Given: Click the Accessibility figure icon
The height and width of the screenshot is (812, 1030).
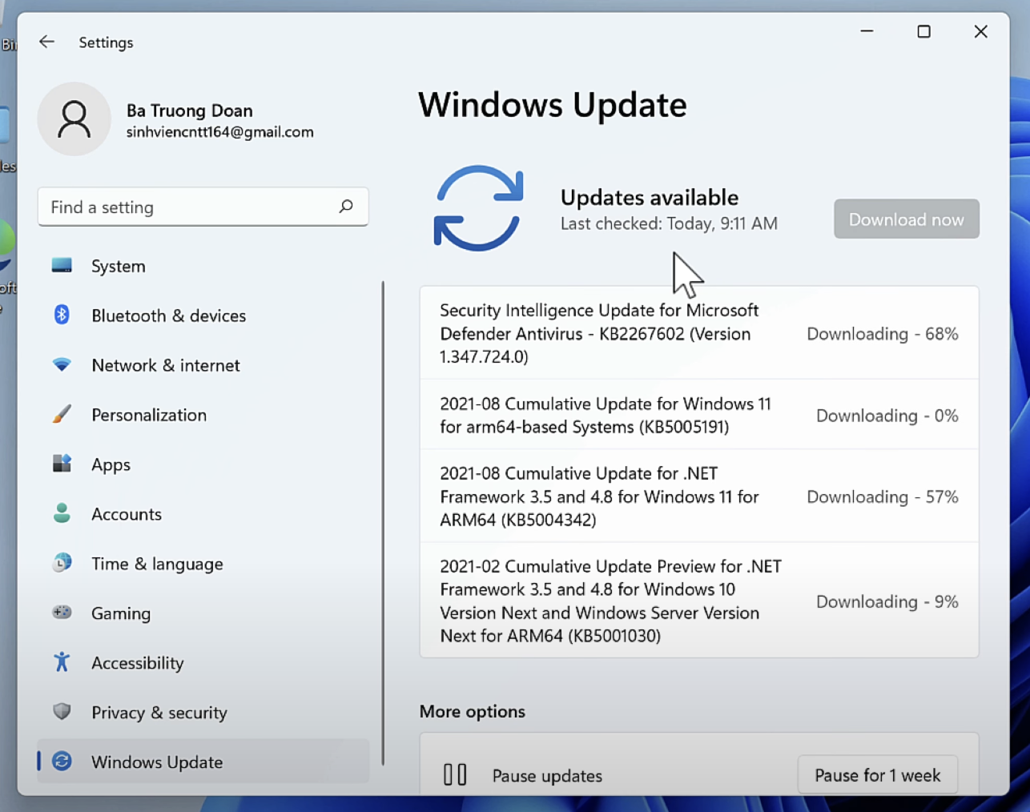Looking at the screenshot, I should tap(62, 662).
